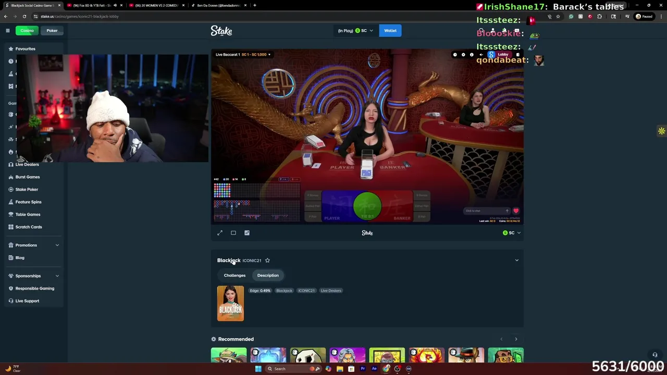Click the Scratch Cards sidebar icon
Viewport: 667px width, 375px height.
tap(10, 227)
